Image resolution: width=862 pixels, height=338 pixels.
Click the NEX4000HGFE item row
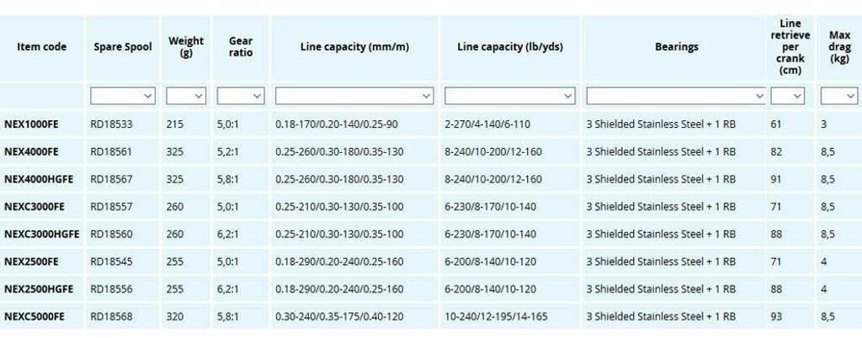(37, 179)
